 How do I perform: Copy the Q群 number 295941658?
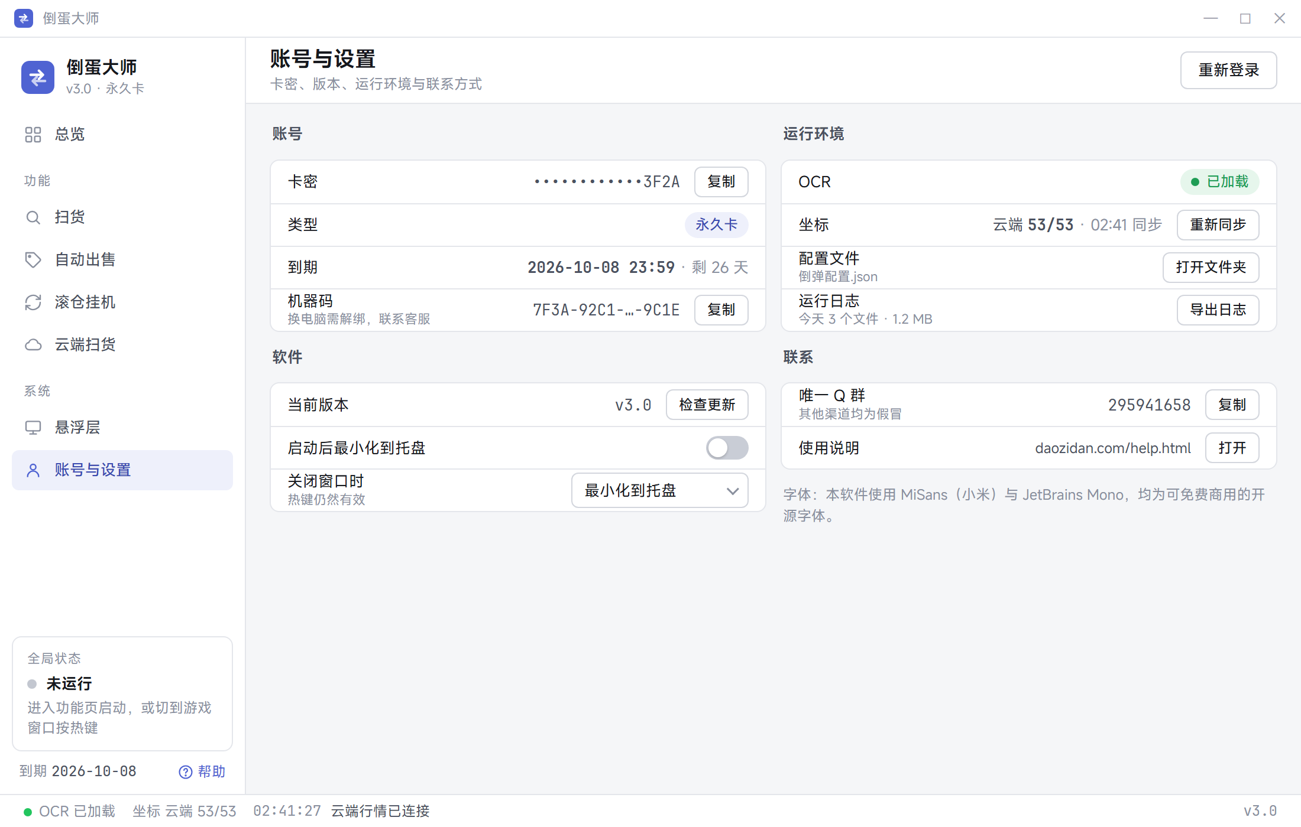1232,405
